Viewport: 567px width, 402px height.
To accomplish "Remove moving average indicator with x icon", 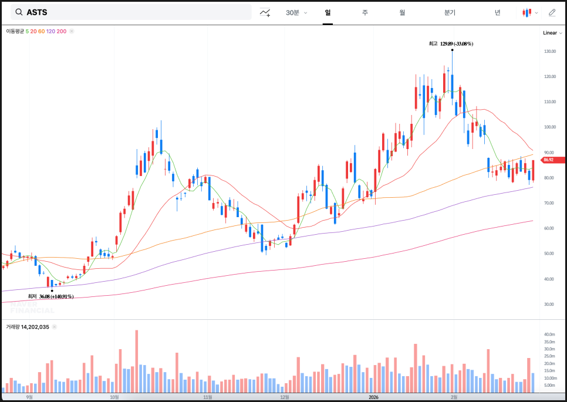I will click(x=72, y=31).
